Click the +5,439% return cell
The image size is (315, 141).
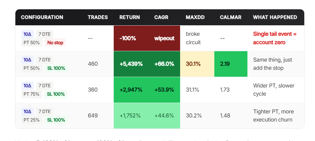[131, 64]
